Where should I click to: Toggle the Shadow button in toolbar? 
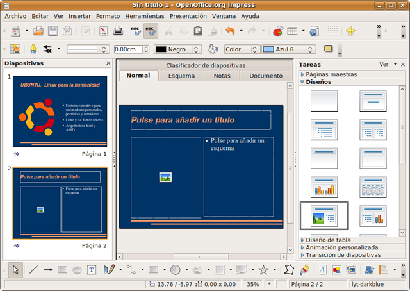(329, 49)
